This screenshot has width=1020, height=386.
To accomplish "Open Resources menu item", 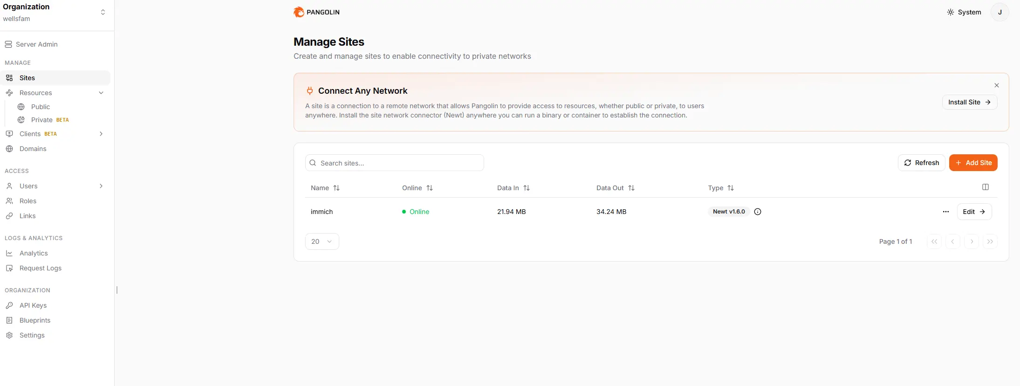I will pos(36,93).
